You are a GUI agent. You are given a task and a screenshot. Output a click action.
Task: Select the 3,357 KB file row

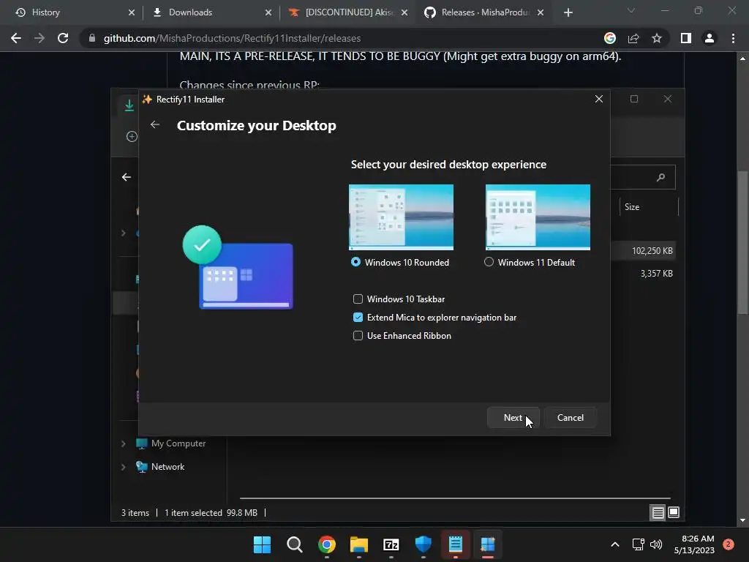coord(643,274)
